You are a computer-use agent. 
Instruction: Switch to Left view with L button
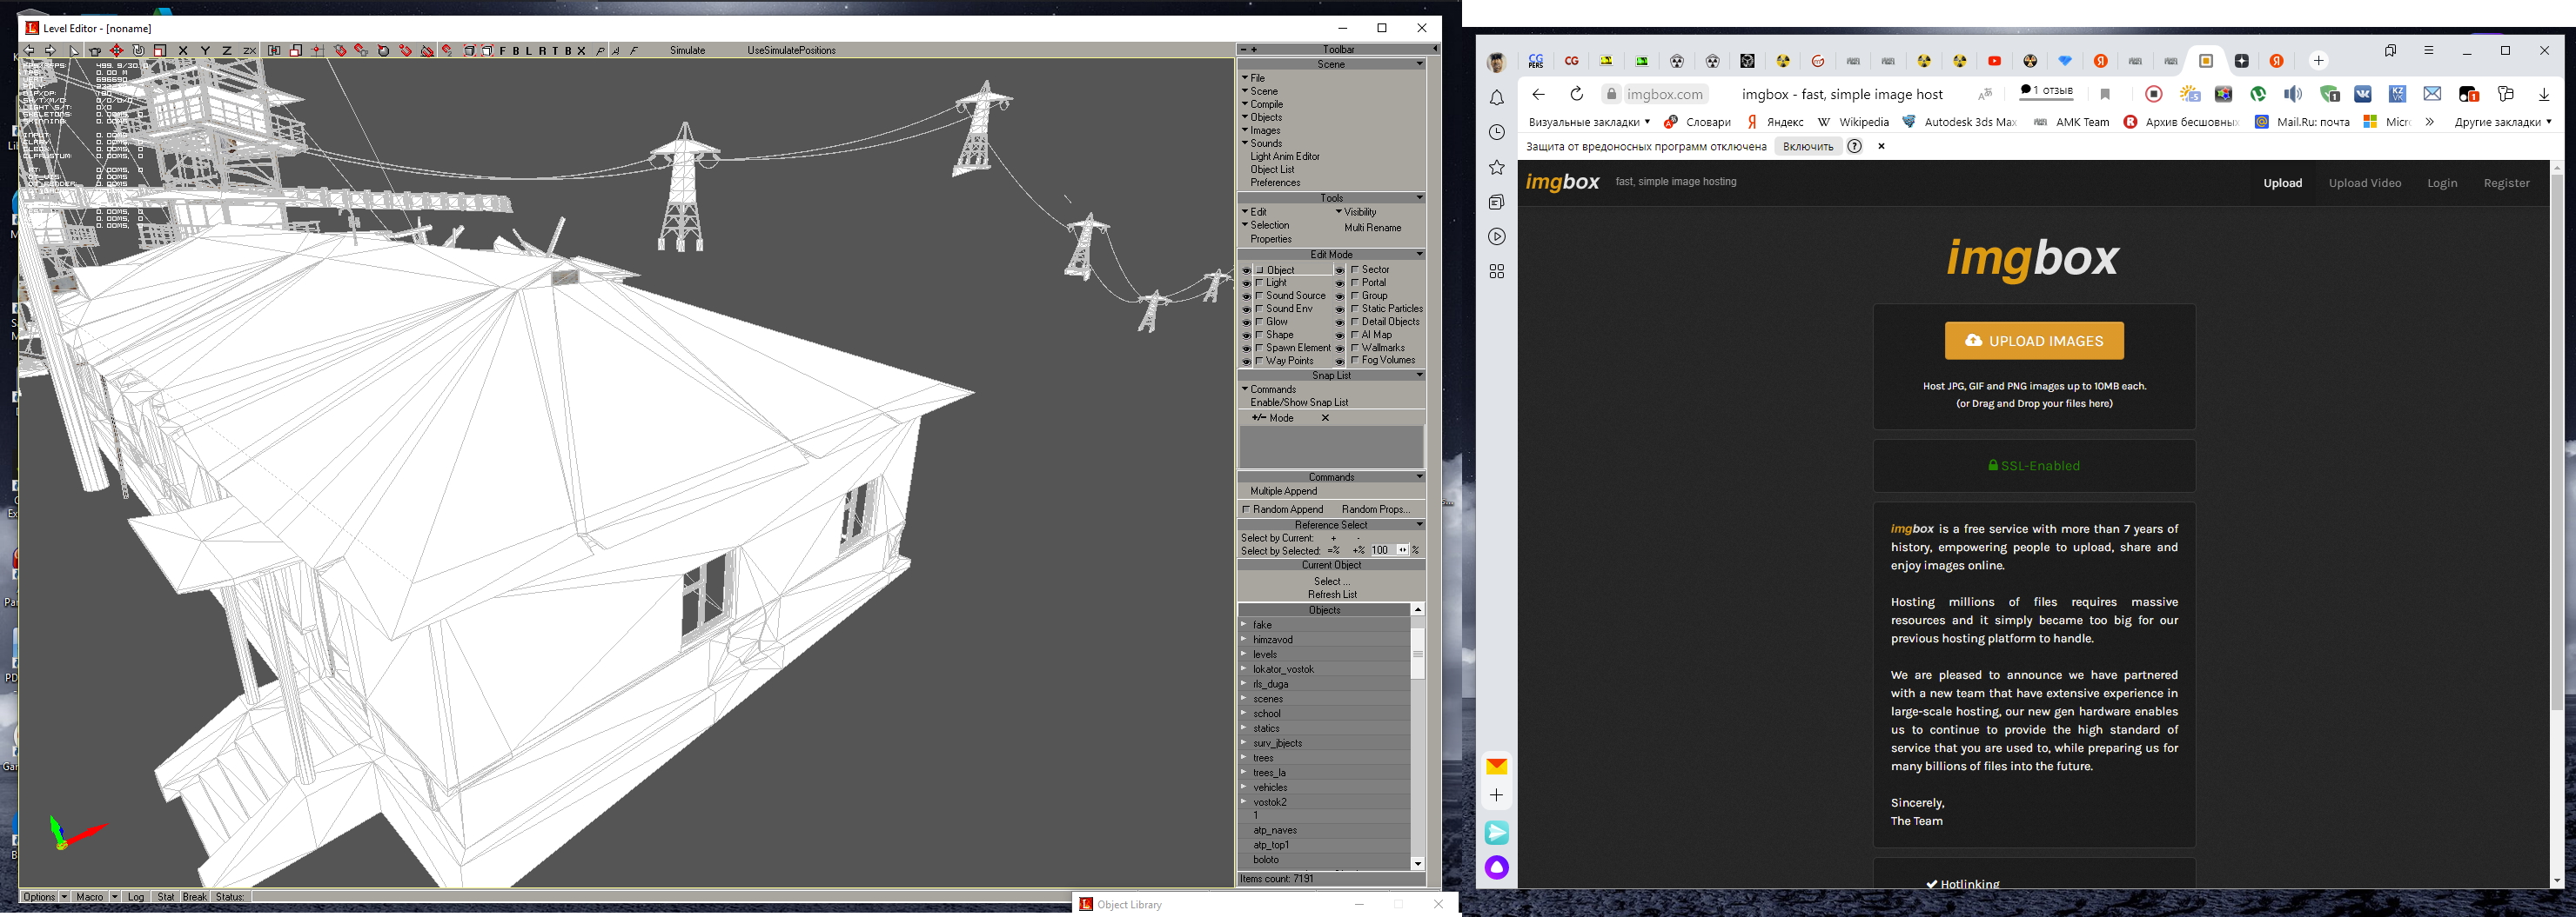(528, 50)
